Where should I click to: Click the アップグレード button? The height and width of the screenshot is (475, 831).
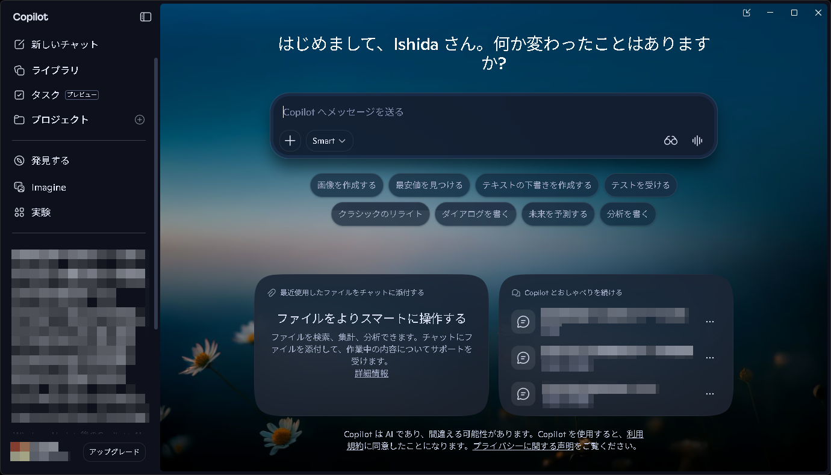(114, 452)
